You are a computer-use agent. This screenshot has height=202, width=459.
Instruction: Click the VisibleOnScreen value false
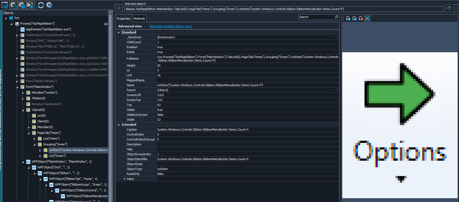tap(160, 115)
